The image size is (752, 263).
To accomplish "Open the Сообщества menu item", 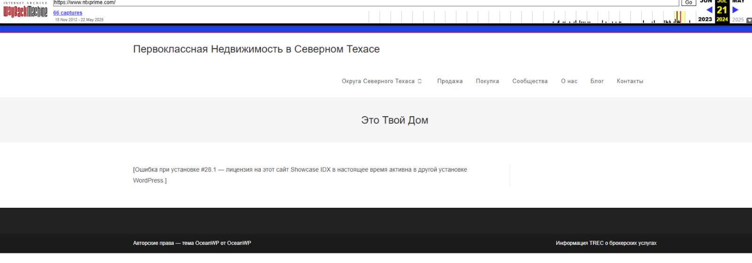I will 530,81.
